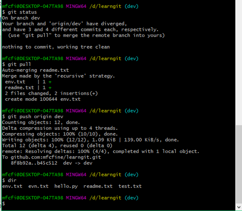Click 'test.txt' in the dir listing

click(x=130, y=186)
